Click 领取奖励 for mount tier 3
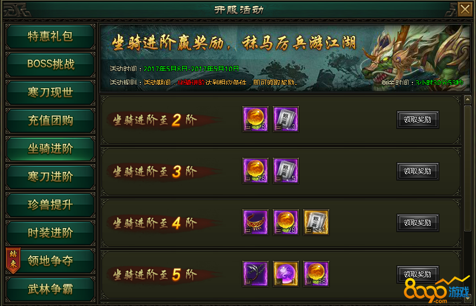476x306 pixels. [418, 171]
